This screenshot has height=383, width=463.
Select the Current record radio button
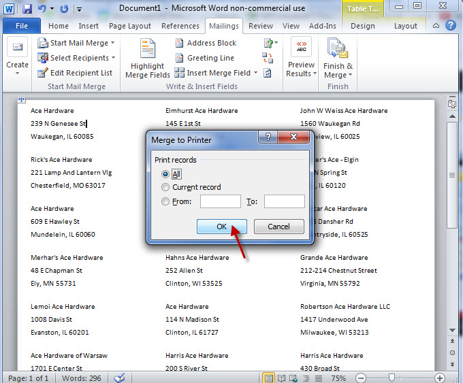(165, 187)
